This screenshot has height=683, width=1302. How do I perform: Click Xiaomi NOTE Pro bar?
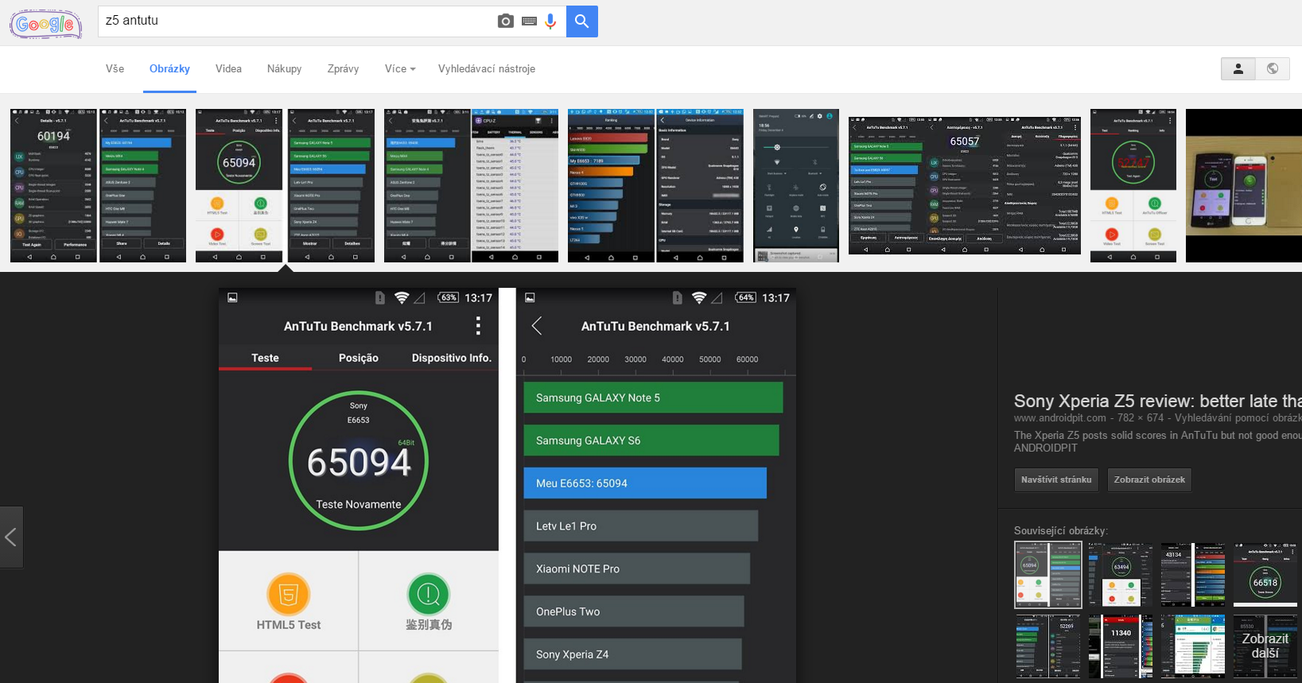pos(636,569)
